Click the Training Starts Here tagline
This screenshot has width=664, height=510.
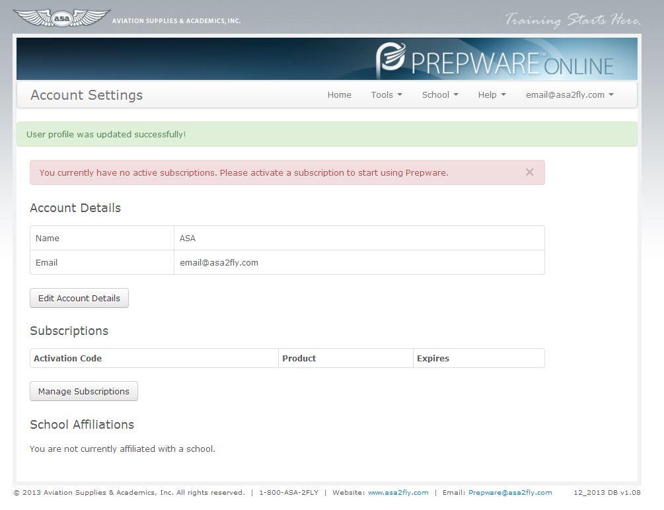(573, 20)
